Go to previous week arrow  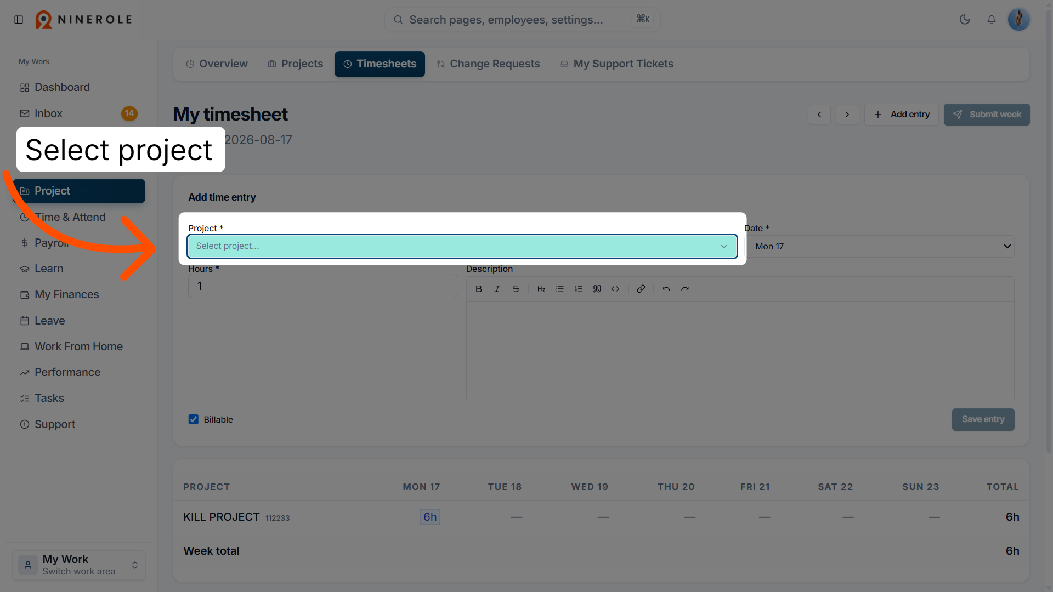click(x=819, y=115)
